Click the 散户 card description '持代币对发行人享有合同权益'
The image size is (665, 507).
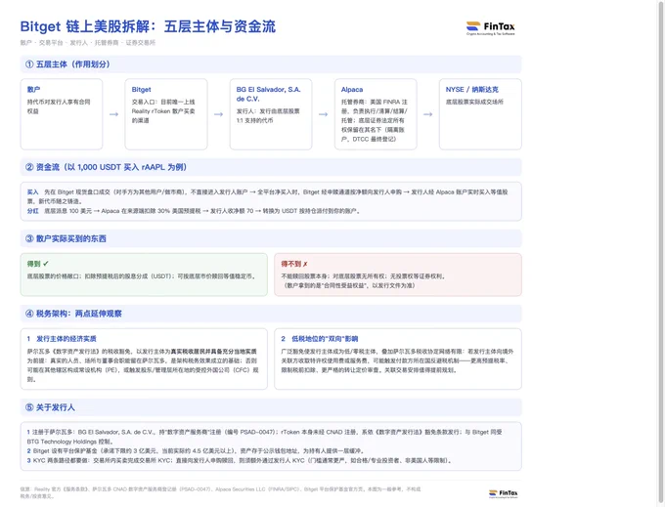[59, 106]
